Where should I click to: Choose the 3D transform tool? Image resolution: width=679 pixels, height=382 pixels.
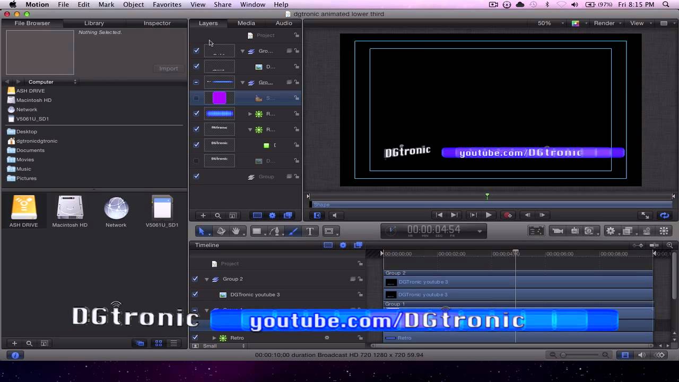click(x=221, y=231)
